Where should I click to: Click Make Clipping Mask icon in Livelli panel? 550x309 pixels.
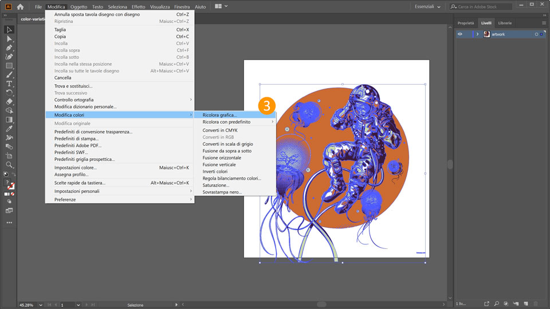(506, 304)
